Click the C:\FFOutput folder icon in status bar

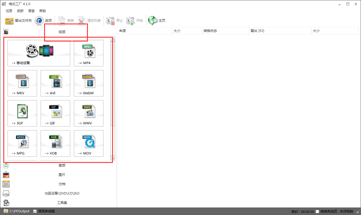tap(6, 211)
